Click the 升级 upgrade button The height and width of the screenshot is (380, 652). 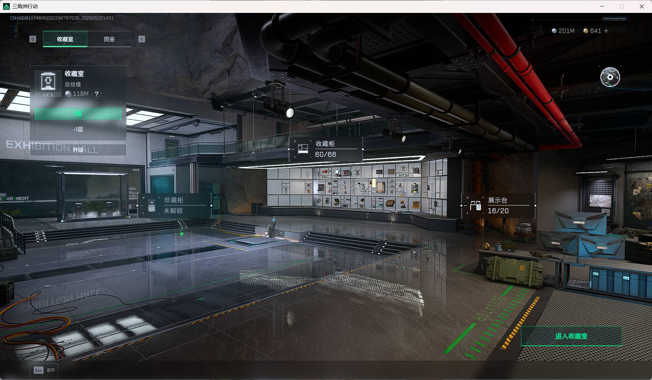coord(78,150)
